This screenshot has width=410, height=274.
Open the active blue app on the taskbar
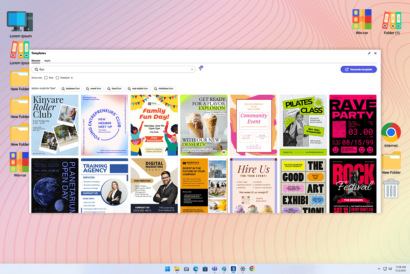click(233, 269)
